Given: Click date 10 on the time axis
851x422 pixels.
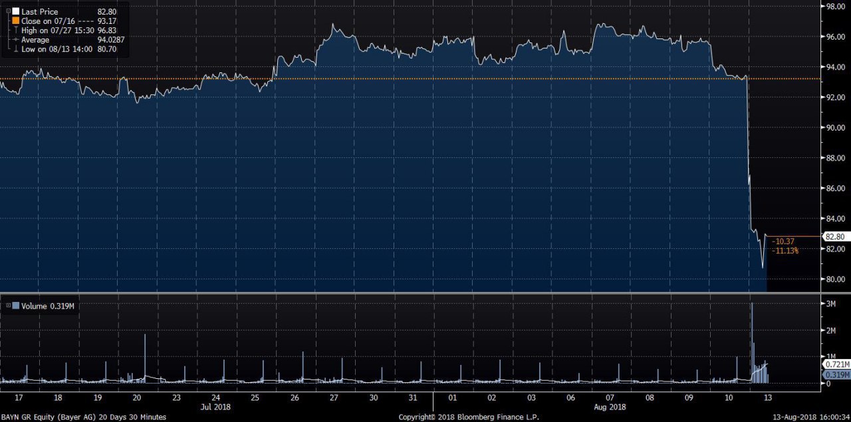Looking at the screenshot, I should [x=728, y=398].
